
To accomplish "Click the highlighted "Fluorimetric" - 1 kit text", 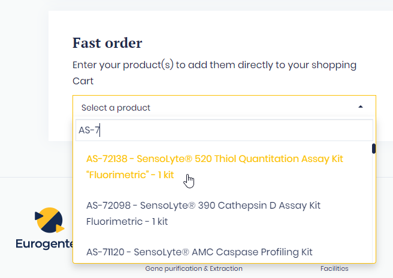I will click(130, 175).
